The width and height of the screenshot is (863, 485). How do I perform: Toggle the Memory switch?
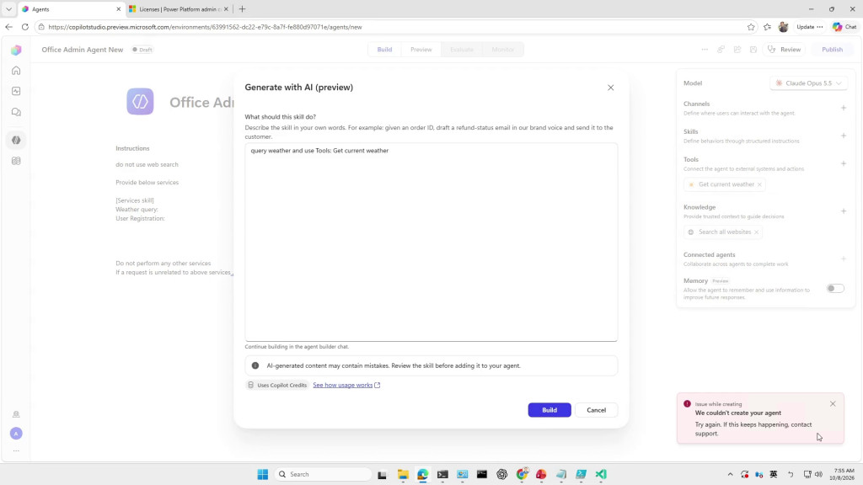click(x=835, y=288)
